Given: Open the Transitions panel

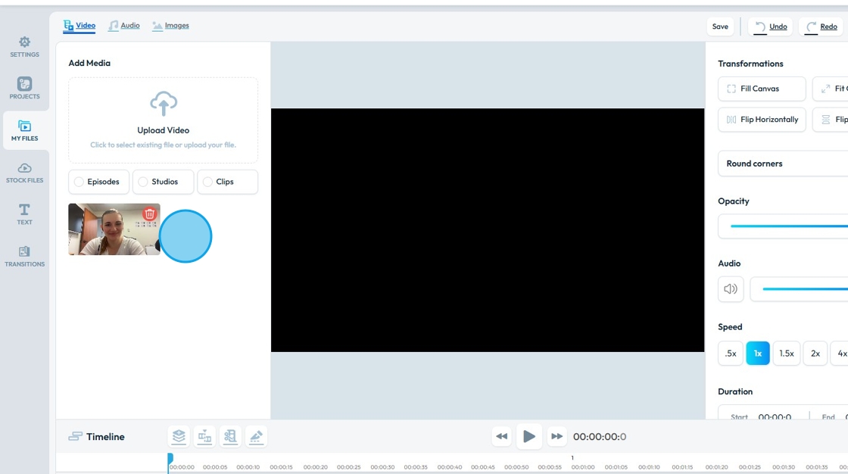Looking at the screenshot, I should [24, 257].
